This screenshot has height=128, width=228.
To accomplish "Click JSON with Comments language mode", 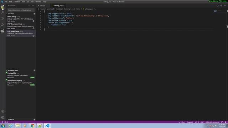I will [x=212, y=122].
